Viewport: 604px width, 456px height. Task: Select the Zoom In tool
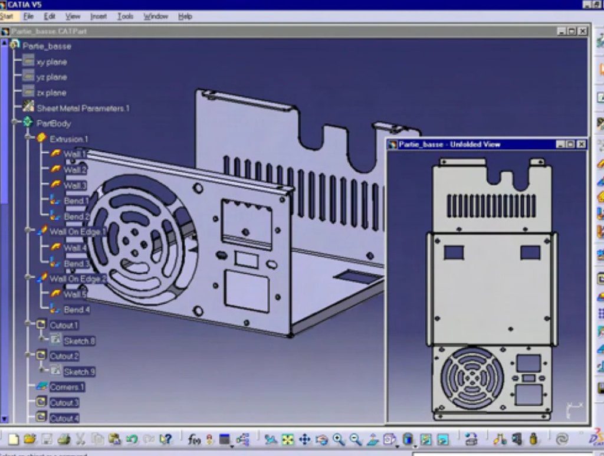click(x=338, y=439)
